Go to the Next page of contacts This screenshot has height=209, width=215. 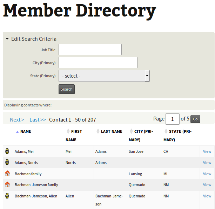click(x=17, y=120)
